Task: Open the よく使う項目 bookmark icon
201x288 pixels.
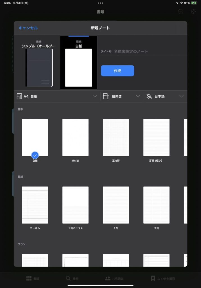Action: click(153, 278)
